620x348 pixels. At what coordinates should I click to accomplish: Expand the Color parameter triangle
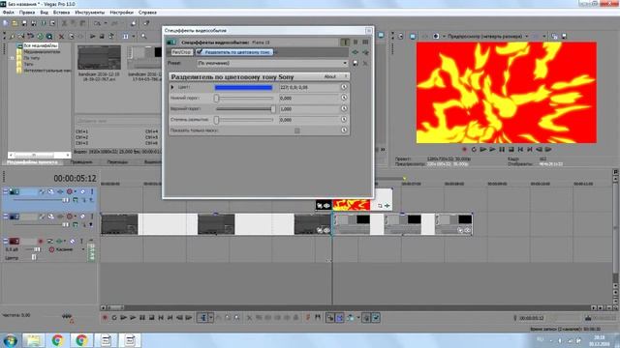coord(172,87)
